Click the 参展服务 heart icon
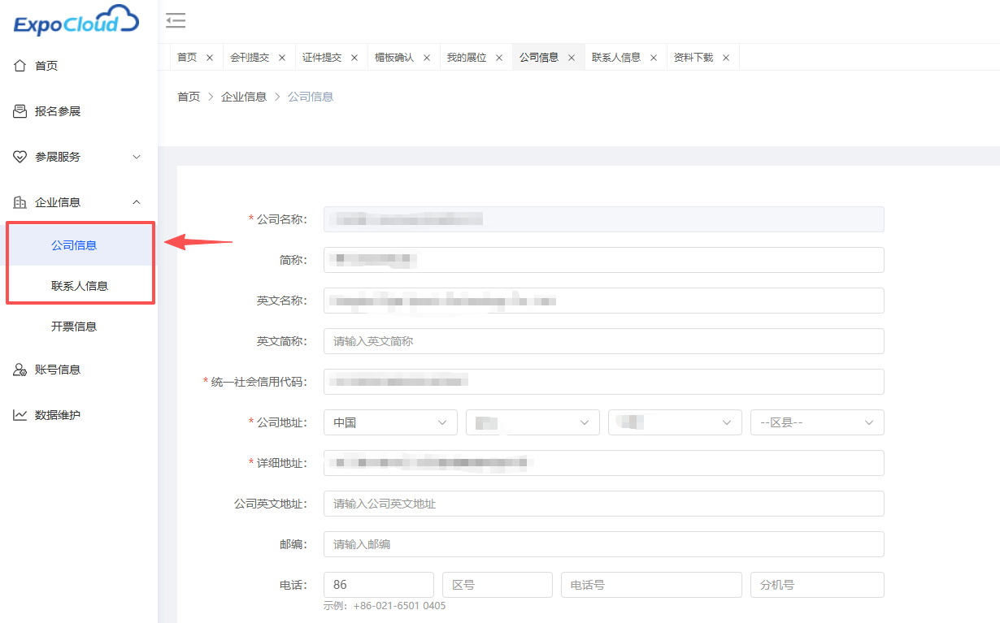The width and height of the screenshot is (1000, 623). pyautogui.click(x=20, y=157)
